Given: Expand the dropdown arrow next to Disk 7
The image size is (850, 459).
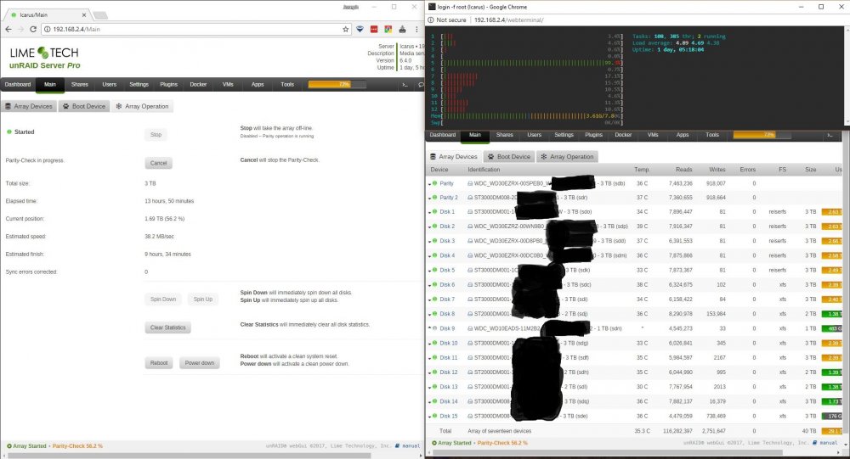Looking at the screenshot, I should click(430, 299).
